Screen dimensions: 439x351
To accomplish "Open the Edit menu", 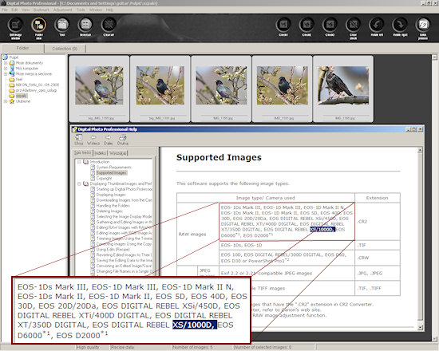I will pyautogui.click(x=15, y=10).
